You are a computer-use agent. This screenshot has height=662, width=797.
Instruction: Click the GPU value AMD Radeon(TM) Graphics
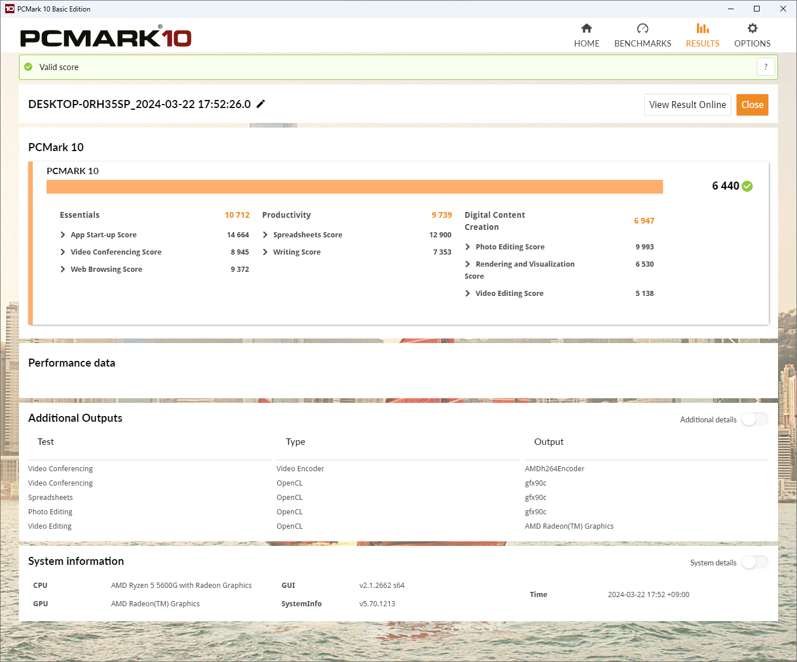155,603
